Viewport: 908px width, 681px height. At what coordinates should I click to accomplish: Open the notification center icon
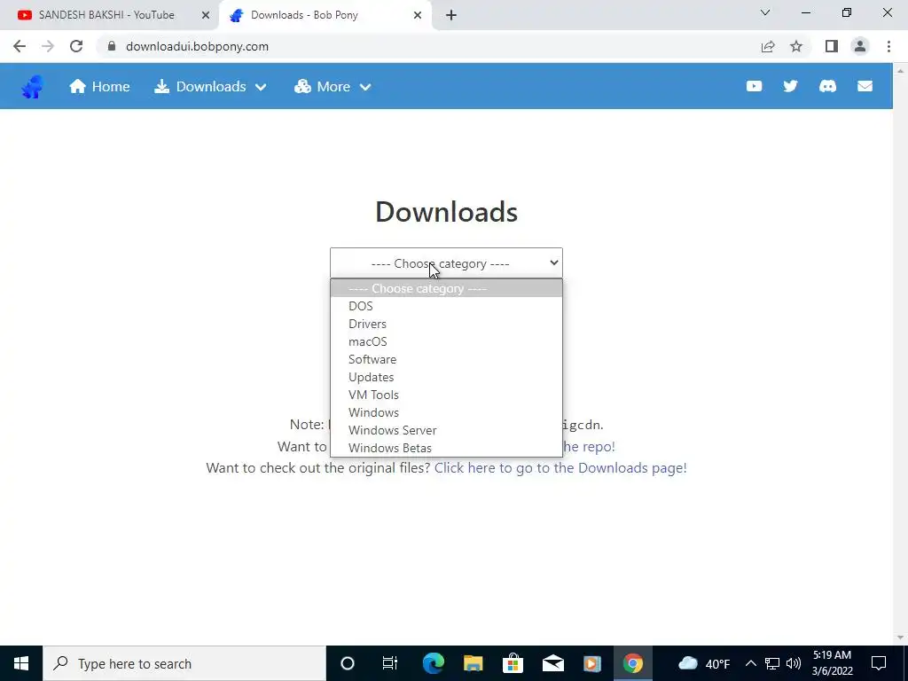(879, 663)
